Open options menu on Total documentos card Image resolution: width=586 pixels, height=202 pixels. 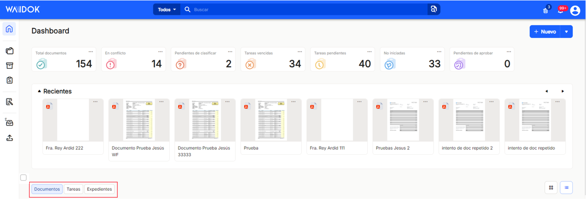pyautogui.click(x=91, y=51)
